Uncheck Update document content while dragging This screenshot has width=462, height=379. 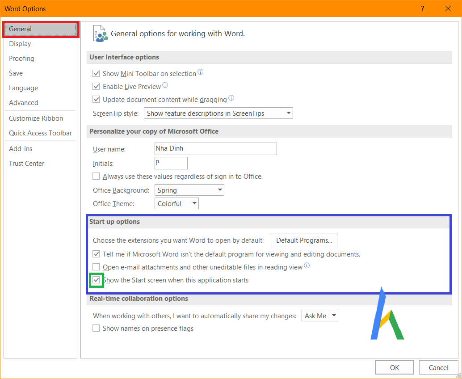[96, 99]
